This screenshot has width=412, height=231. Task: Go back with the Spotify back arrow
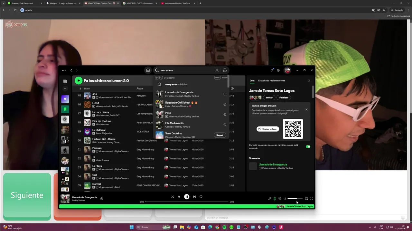point(71,70)
